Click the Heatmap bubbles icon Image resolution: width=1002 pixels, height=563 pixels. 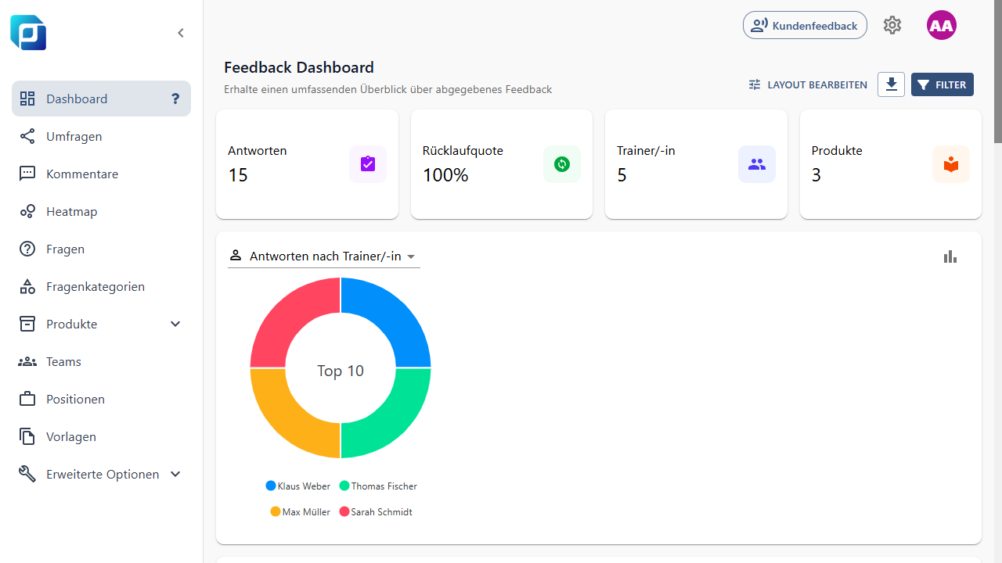pyautogui.click(x=27, y=211)
